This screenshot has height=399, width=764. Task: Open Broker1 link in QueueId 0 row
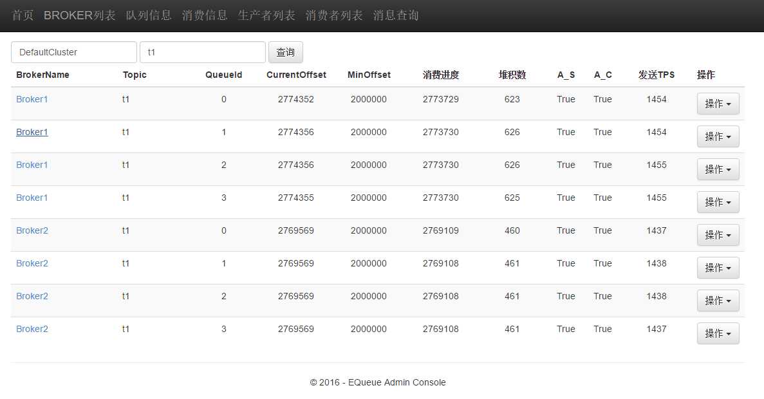[x=32, y=99]
